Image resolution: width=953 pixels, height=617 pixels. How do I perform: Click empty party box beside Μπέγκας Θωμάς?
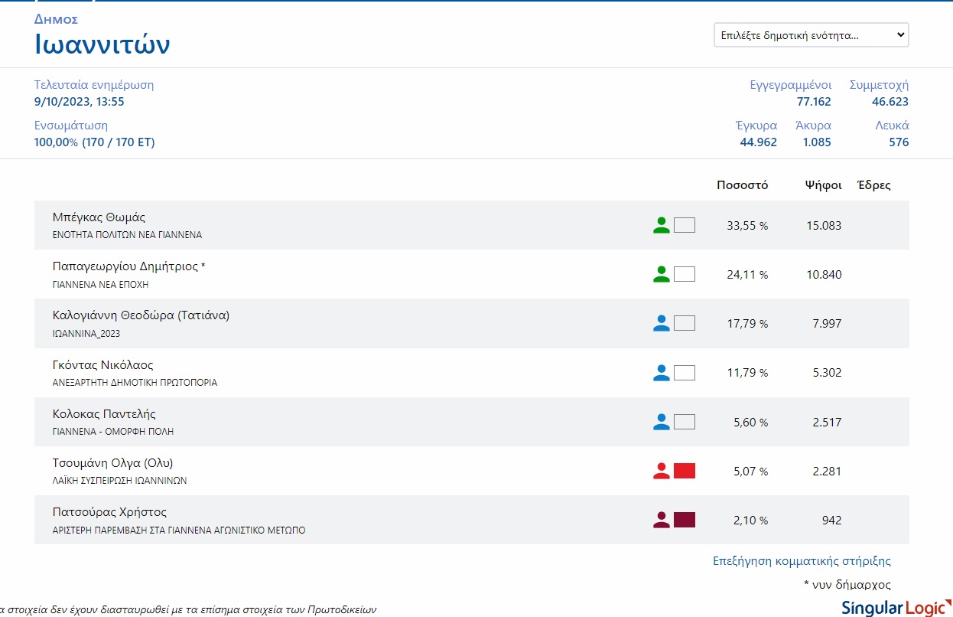685,225
